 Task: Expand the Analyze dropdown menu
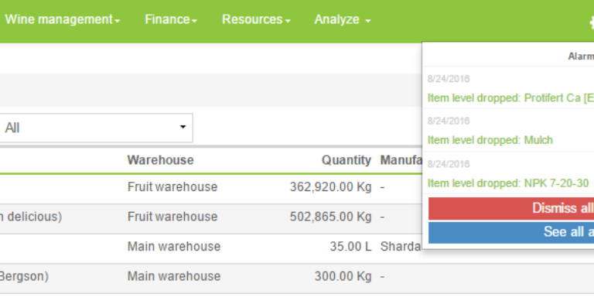click(x=343, y=19)
